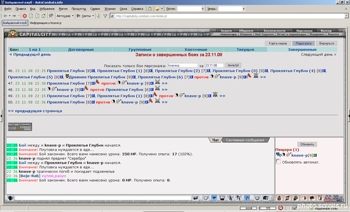Open the Home page icon in navigation toolbar
The width and height of the screenshot is (350, 212).
44,16
